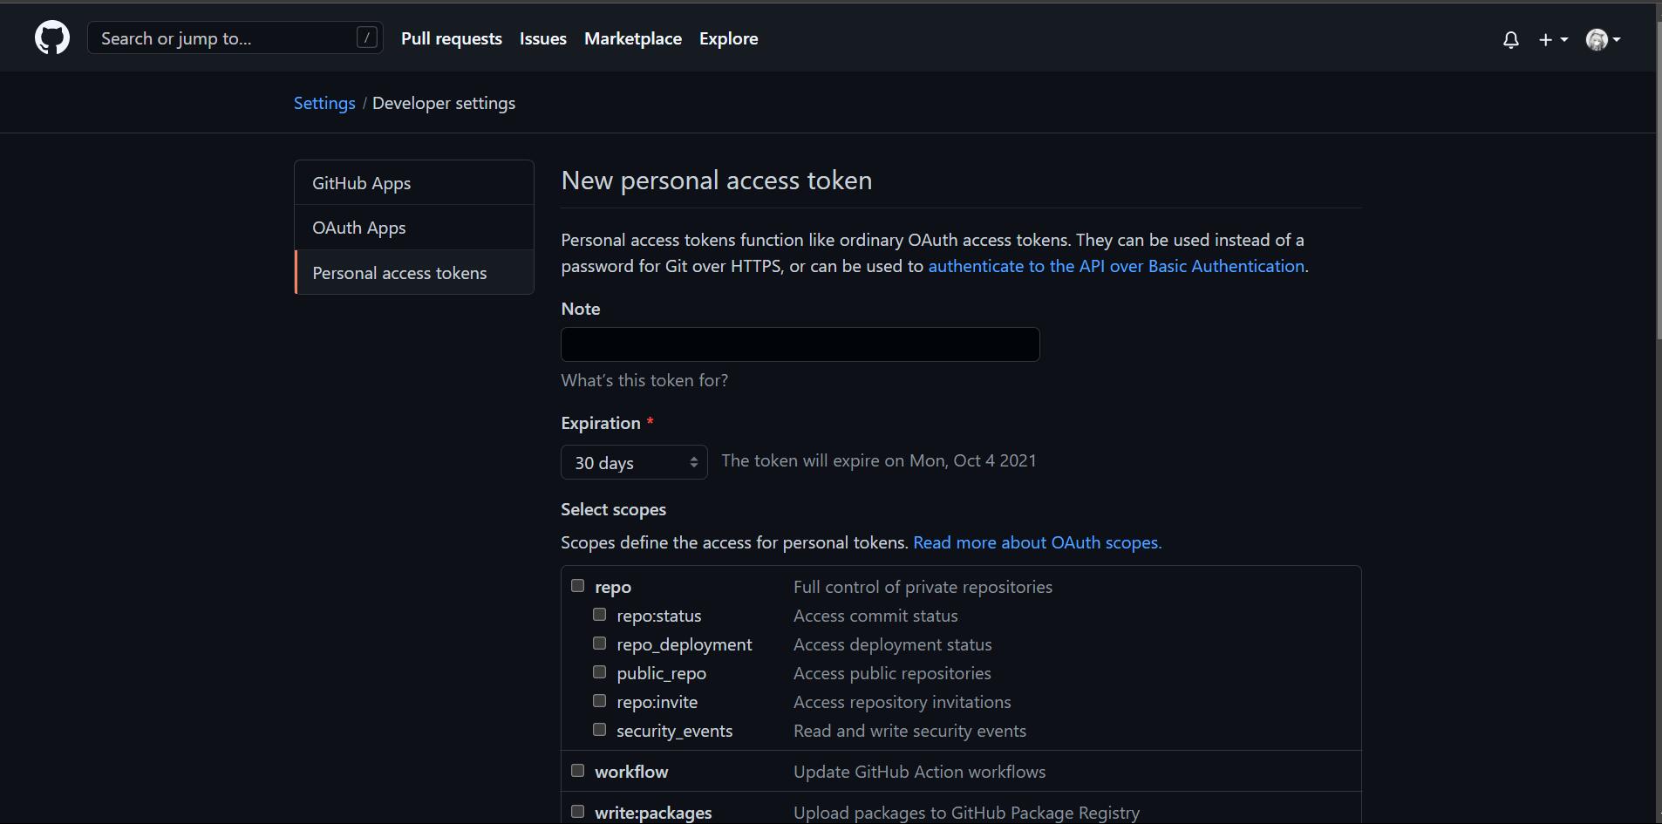
Task: Check the repo_deployment scope checkbox
Action: 599,644
